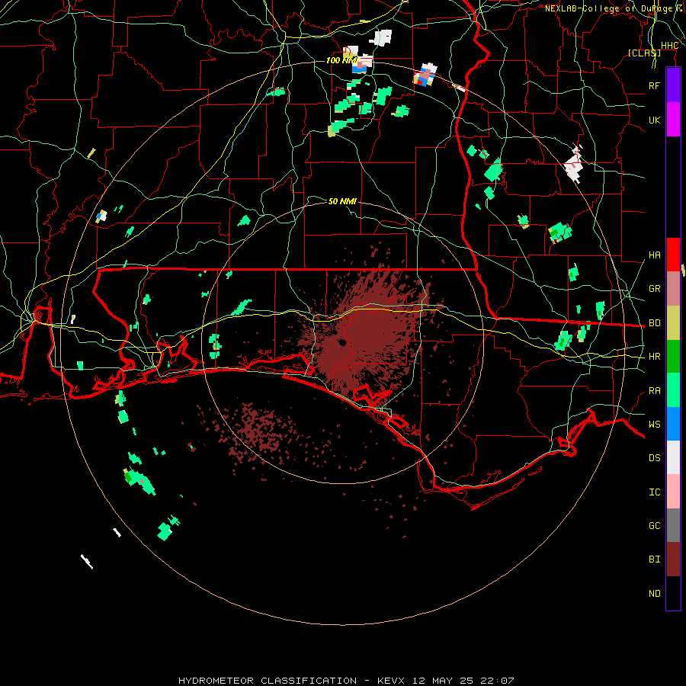Click the gray GC legend color swatch
The image size is (686, 686).
[673, 525]
